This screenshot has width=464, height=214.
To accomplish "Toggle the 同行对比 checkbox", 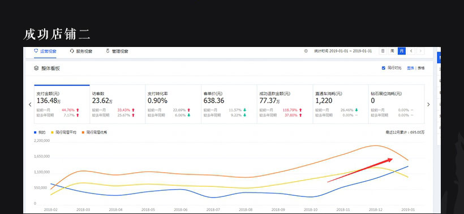I will (x=384, y=68).
